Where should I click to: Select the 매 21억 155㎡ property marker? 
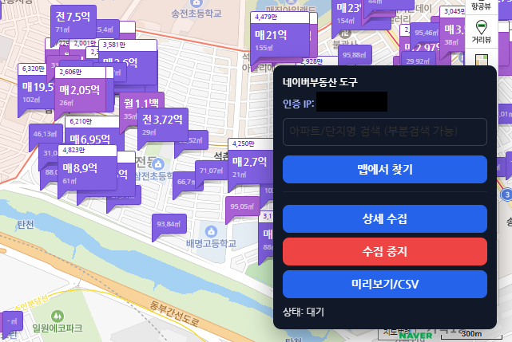point(271,39)
